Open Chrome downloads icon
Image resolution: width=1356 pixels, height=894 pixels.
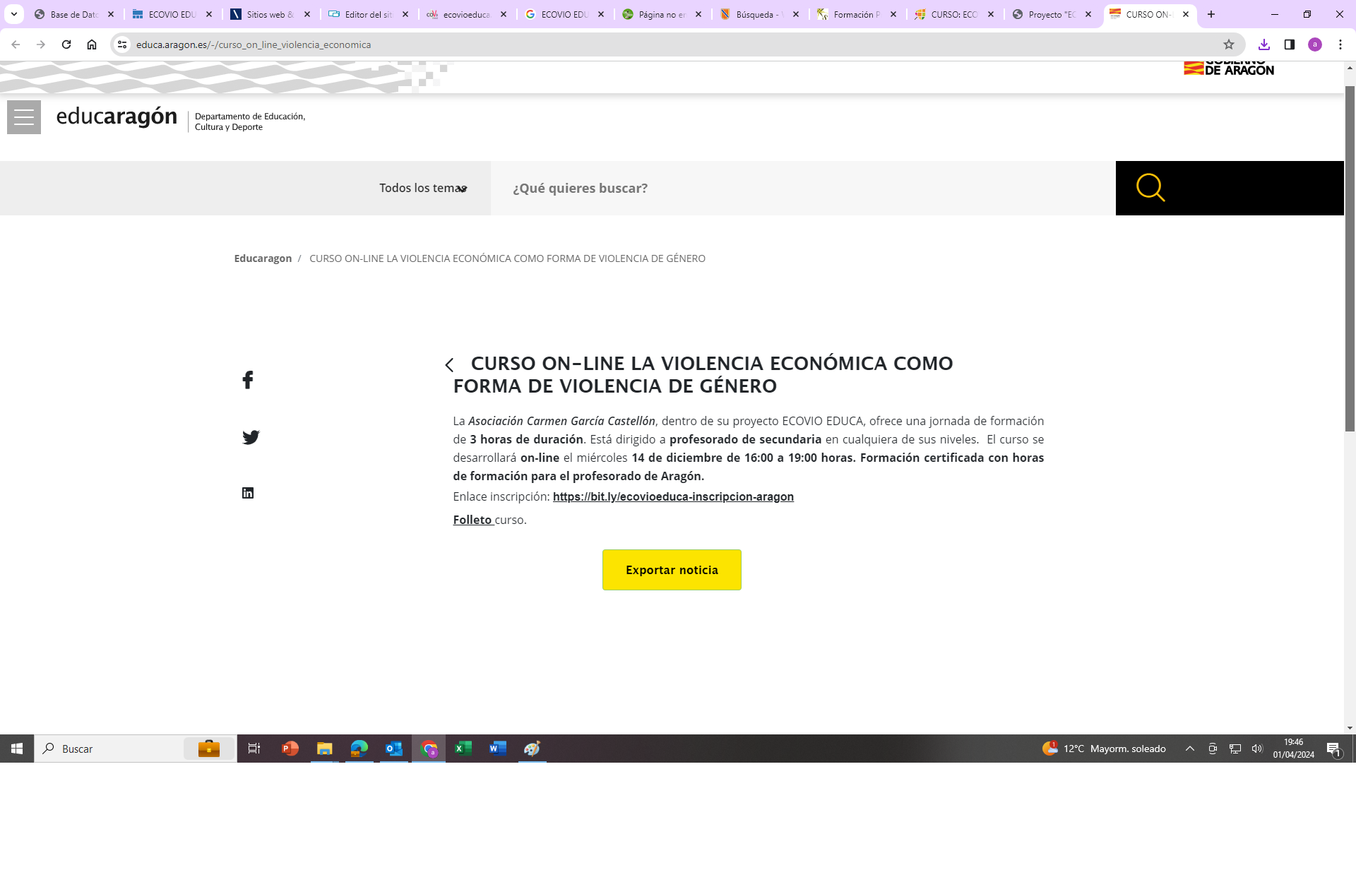(x=1264, y=44)
